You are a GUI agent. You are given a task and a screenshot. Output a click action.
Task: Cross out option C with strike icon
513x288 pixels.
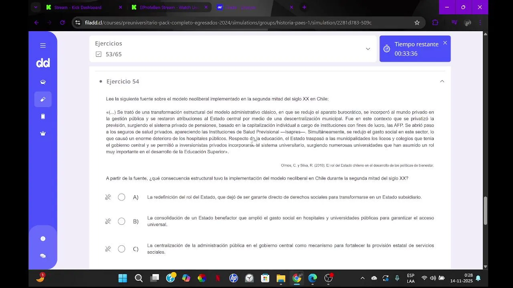[x=108, y=249]
